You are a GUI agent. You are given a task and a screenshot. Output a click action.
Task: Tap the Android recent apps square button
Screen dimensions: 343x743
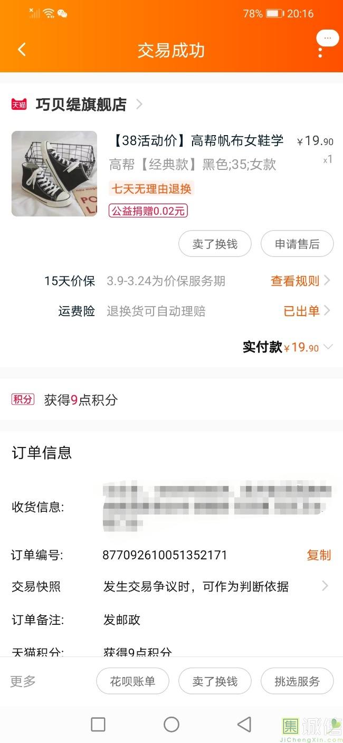click(98, 724)
